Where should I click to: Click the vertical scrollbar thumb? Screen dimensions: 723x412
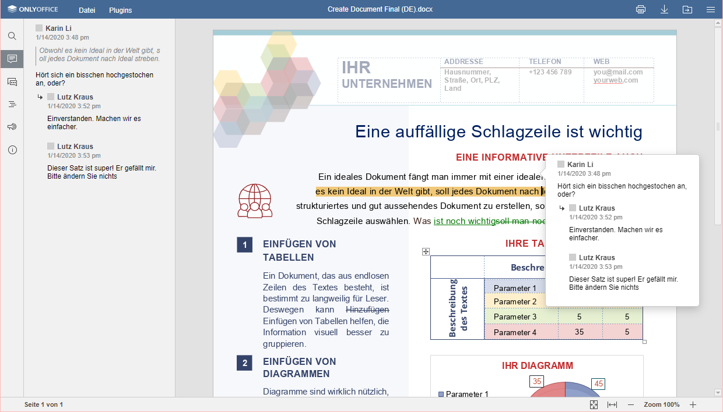(718, 127)
